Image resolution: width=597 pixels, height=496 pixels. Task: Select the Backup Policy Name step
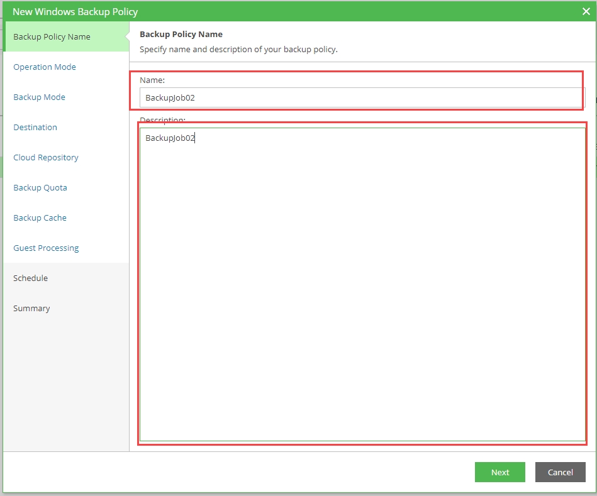click(52, 36)
